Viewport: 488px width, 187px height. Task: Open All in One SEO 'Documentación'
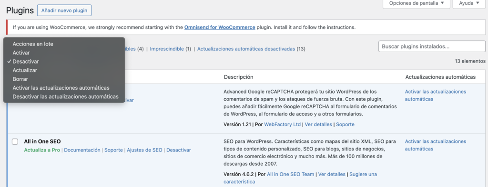(82, 150)
